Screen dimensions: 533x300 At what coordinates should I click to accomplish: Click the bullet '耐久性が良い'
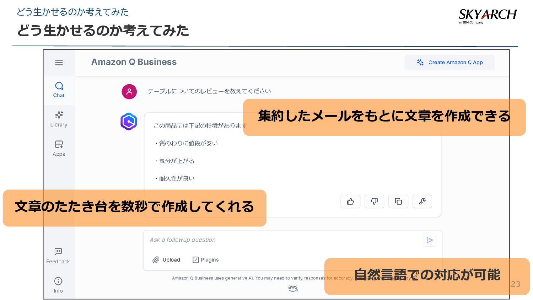tap(174, 178)
